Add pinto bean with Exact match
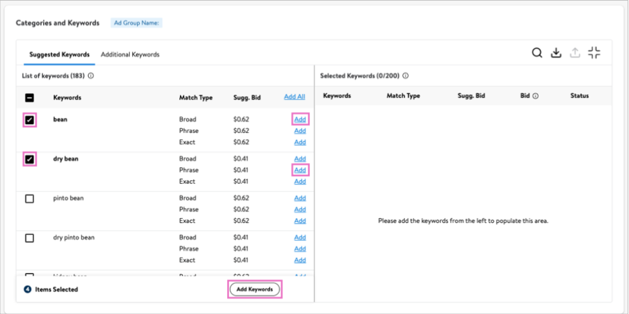This screenshot has height=314, width=629. [300, 221]
